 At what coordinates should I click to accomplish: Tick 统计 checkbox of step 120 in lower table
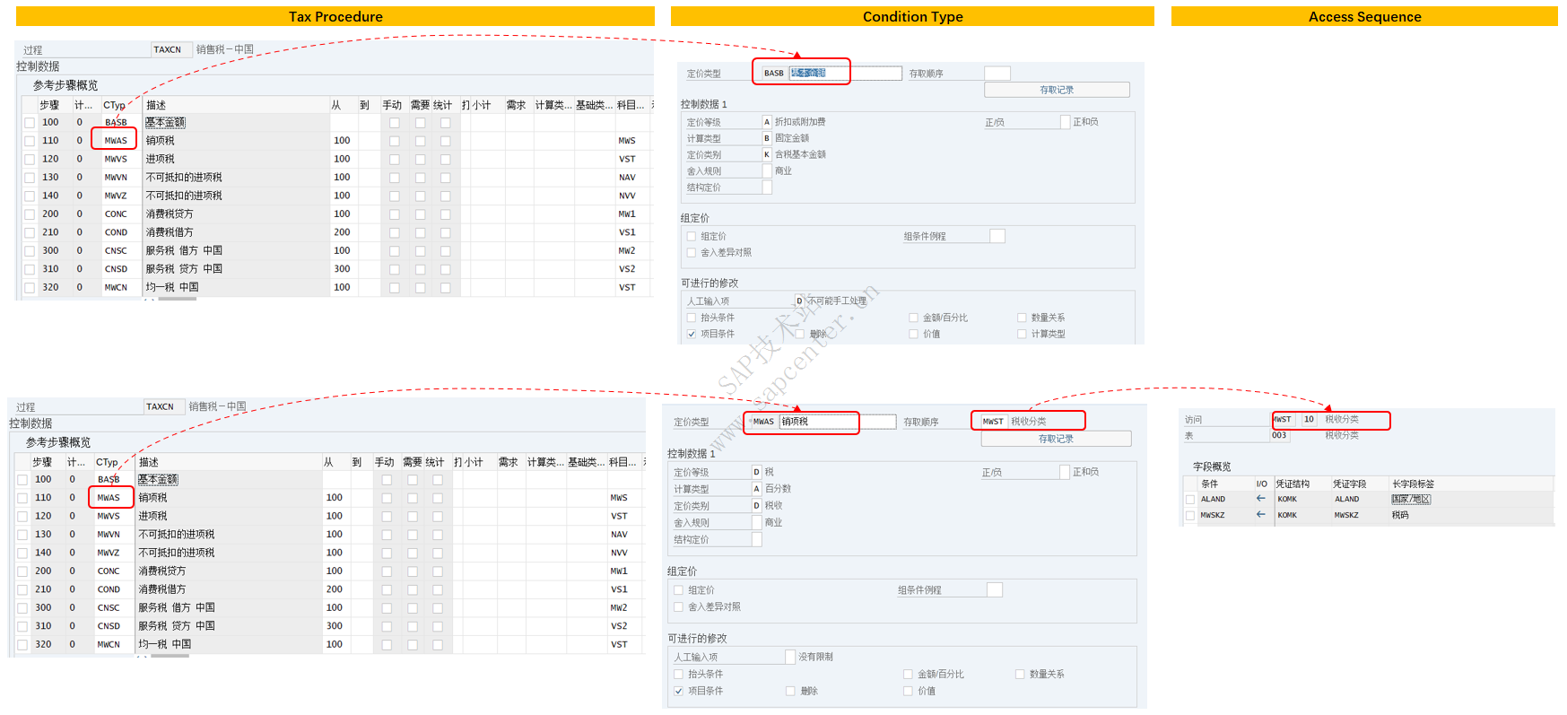tap(438, 517)
